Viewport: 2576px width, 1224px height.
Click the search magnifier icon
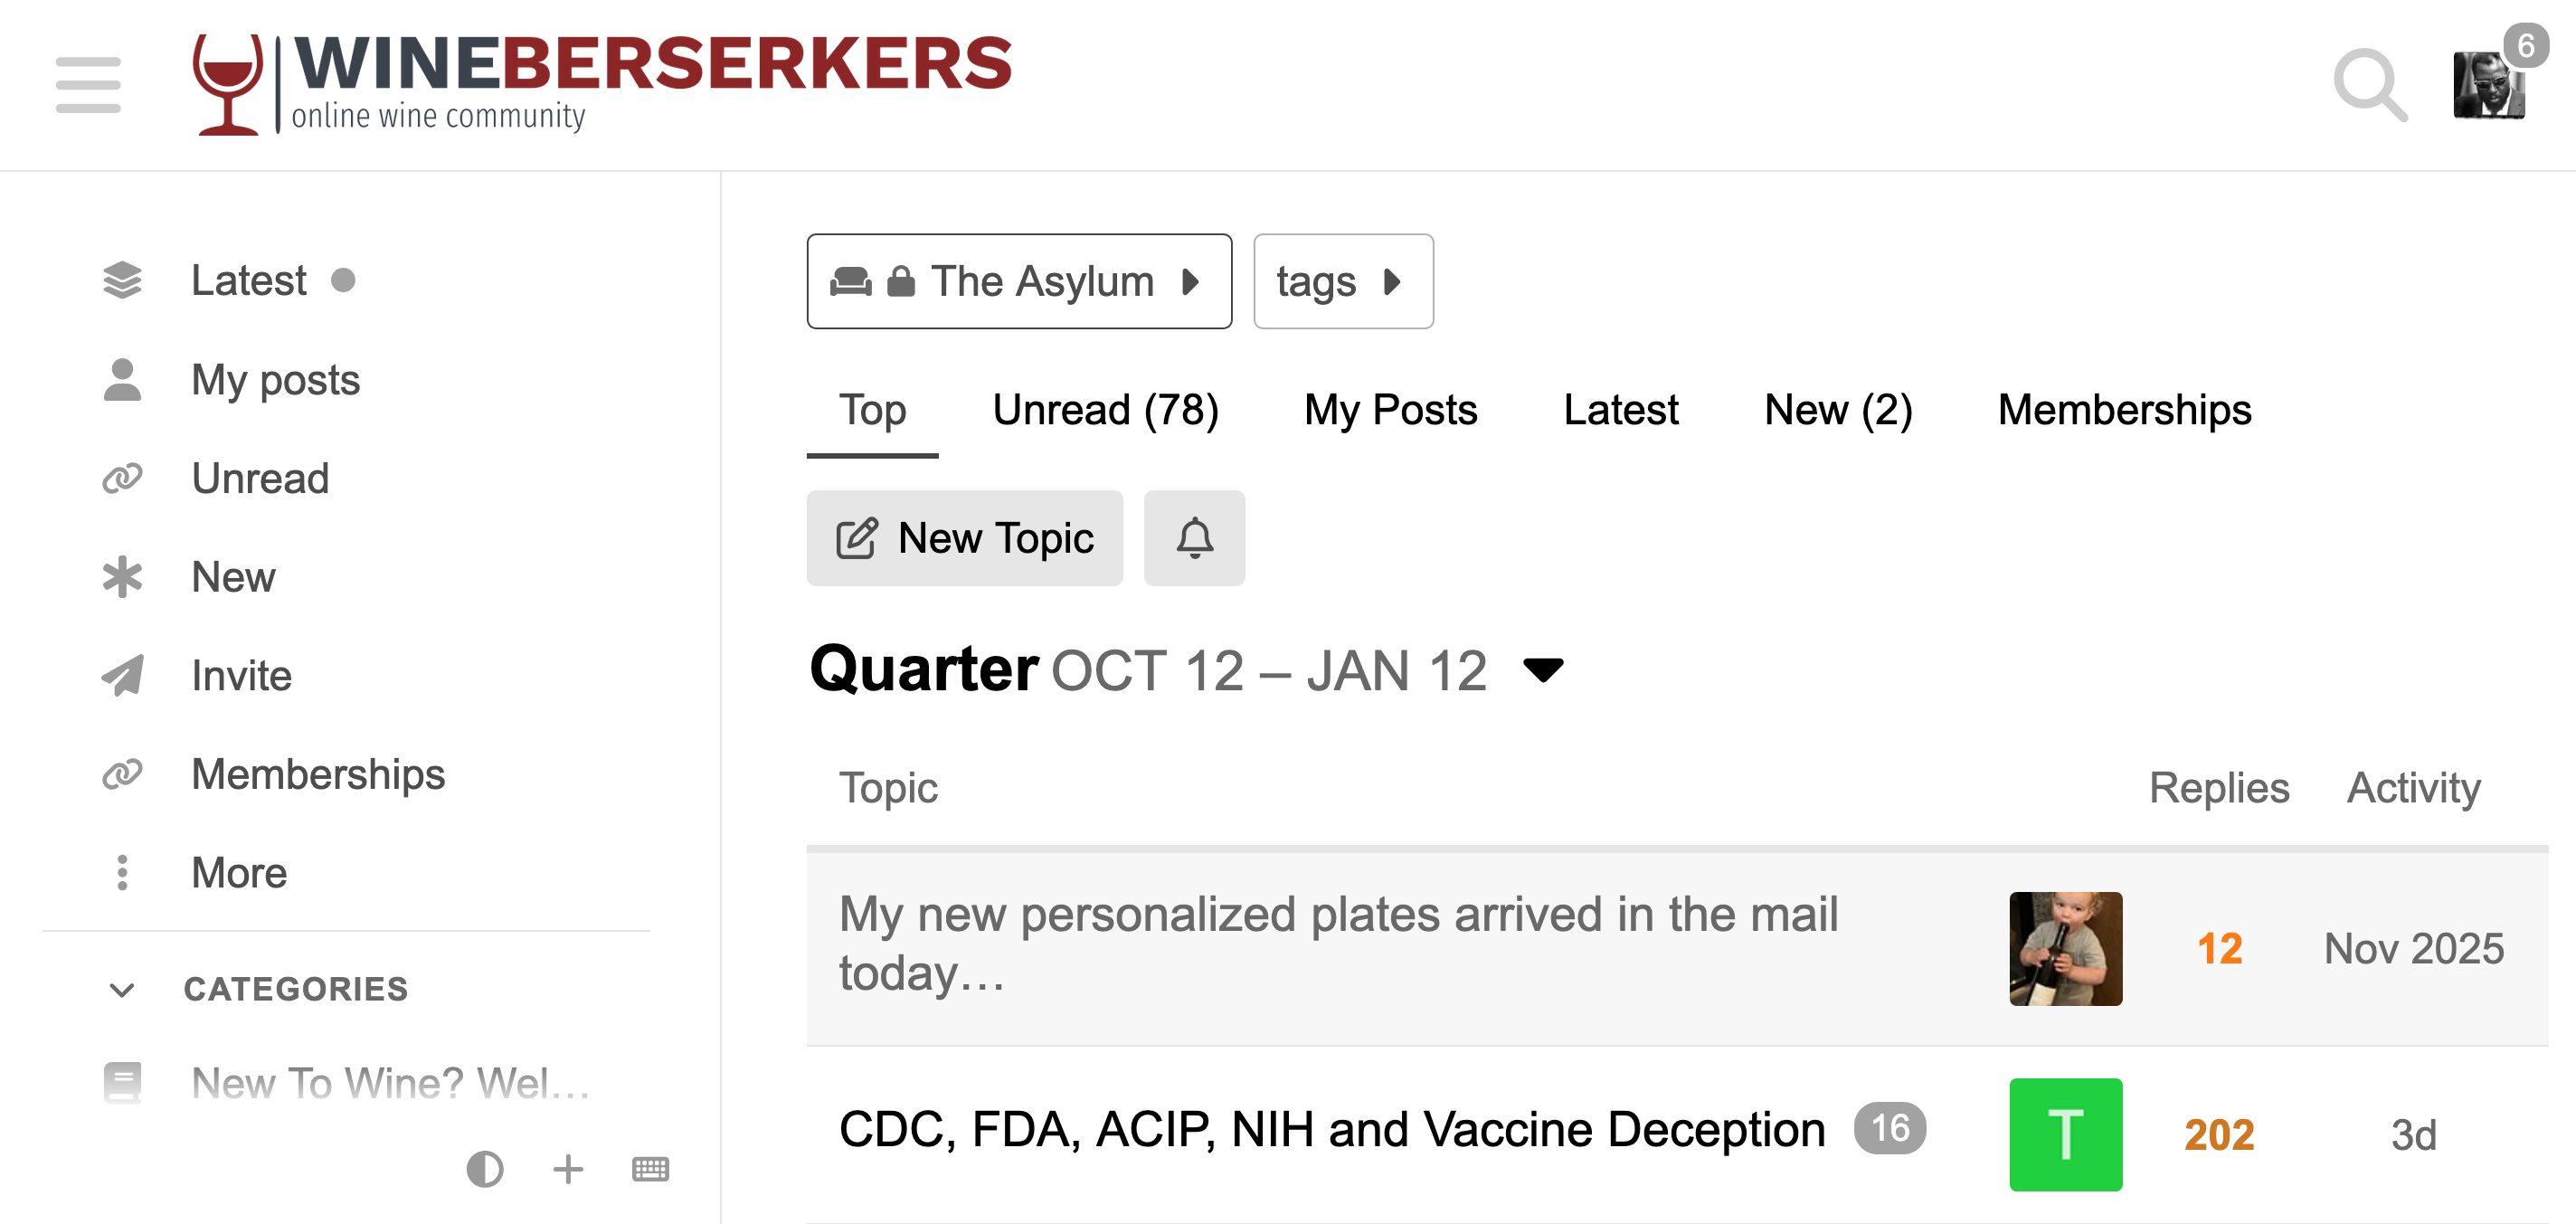coord(2368,84)
